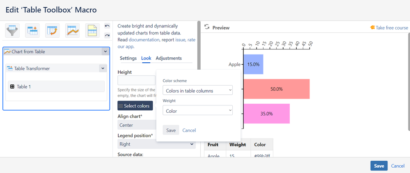
Task: Expand the Table Transformer chevron
Action: coord(103,68)
